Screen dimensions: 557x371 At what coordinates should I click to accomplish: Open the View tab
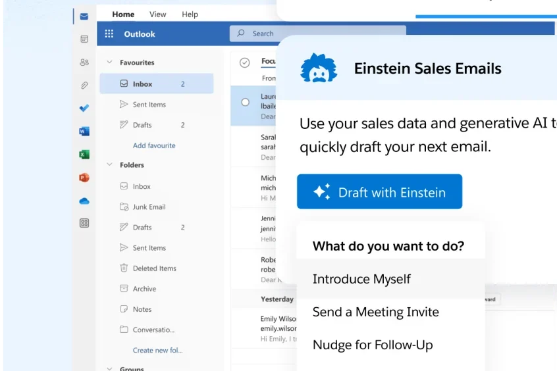pyautogui.click(x=158, y=14)
